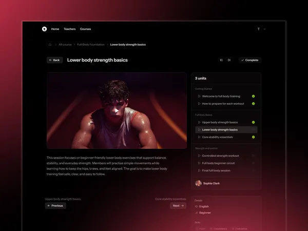
Task: Go to Full Body Foundation breadcrumb link
Action: pos(91,45)
